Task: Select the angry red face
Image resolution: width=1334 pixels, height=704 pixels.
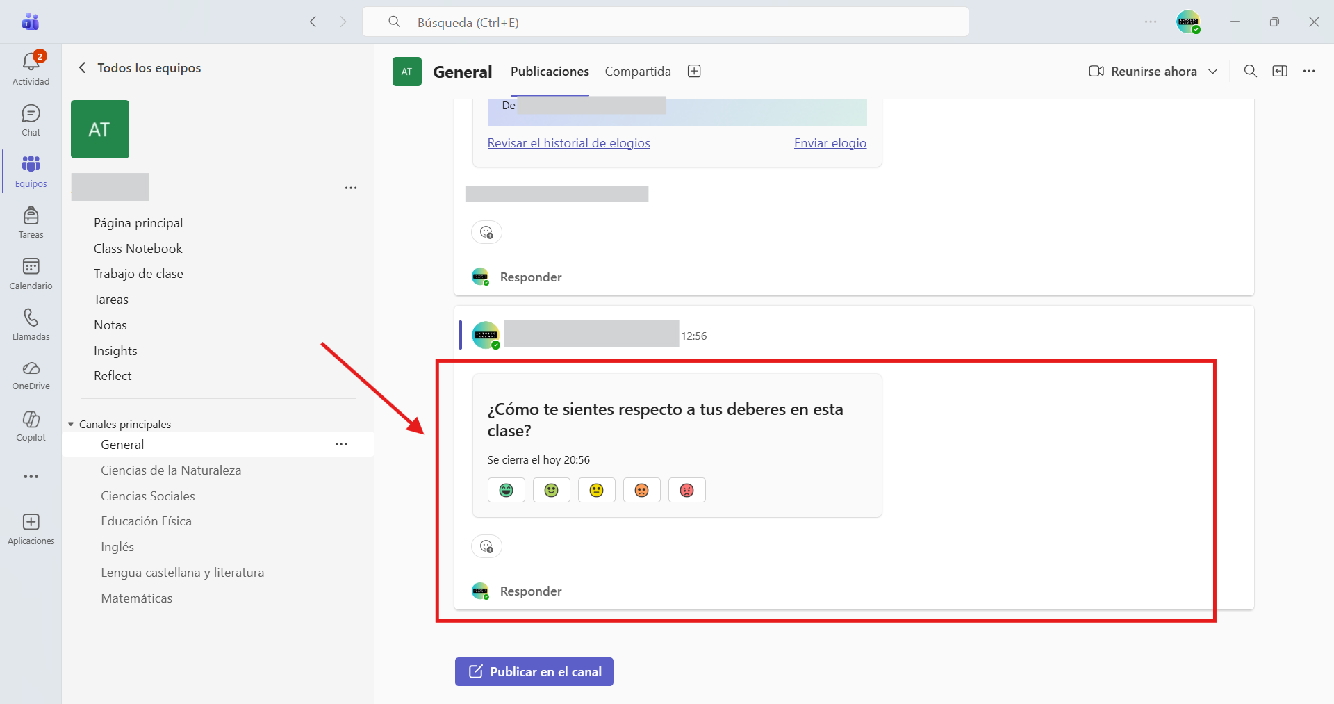Action: pyautogui.click(x=686, y=490)
